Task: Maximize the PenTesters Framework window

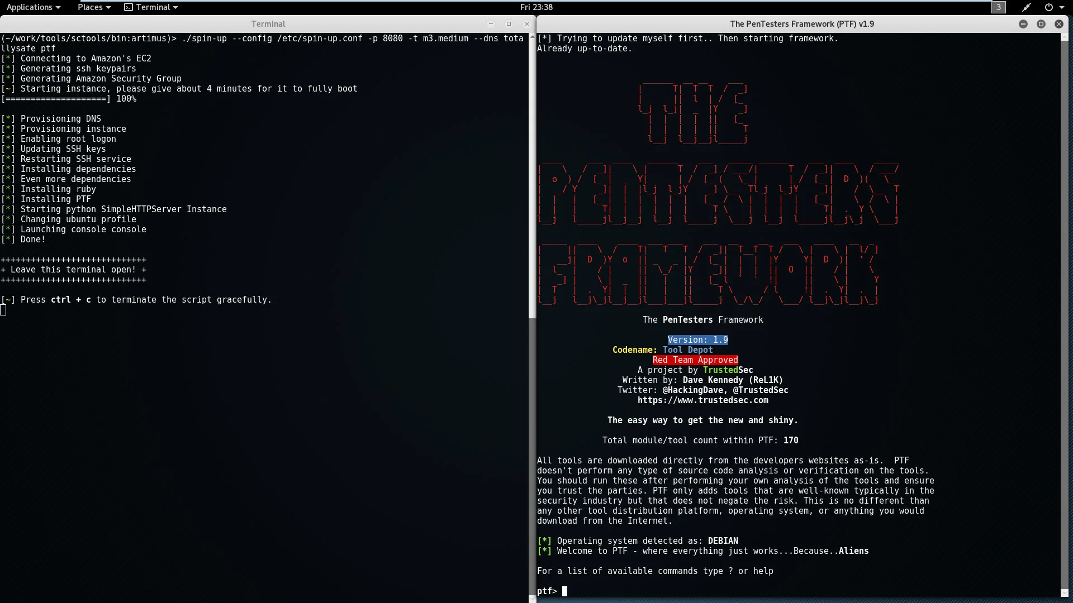Action: (x=1041, y=24)
